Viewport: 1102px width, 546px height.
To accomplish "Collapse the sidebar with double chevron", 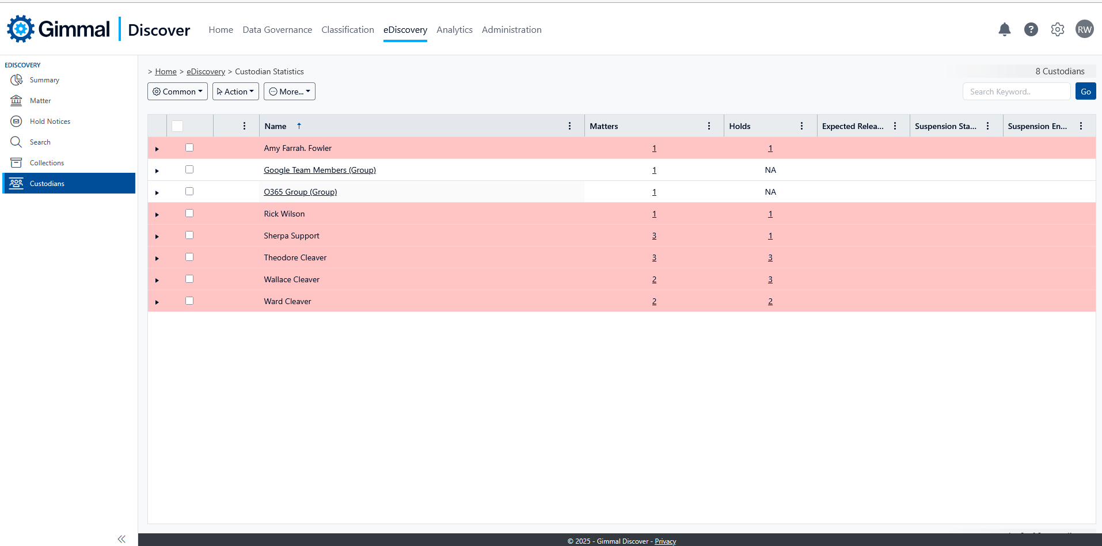I will [121, 539].
